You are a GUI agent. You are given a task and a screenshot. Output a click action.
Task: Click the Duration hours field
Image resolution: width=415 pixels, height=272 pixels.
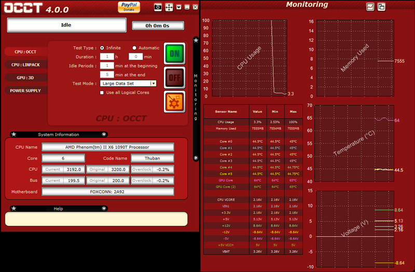[107, 57]
